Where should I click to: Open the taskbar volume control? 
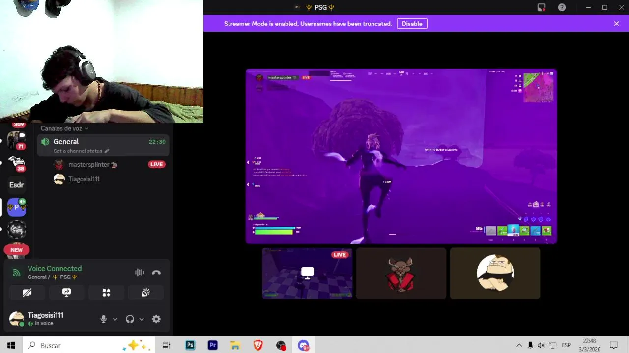click(541, 345)
